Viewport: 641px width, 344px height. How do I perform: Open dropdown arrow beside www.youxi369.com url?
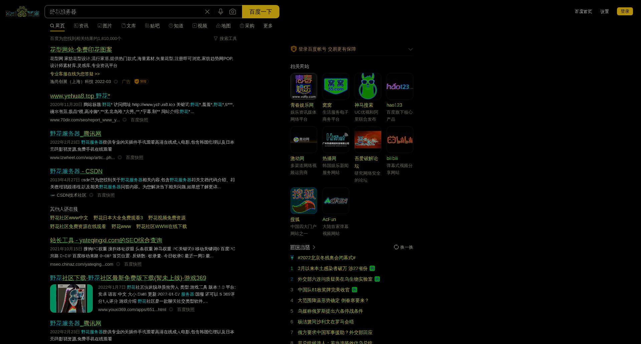[x=171, y=310]
